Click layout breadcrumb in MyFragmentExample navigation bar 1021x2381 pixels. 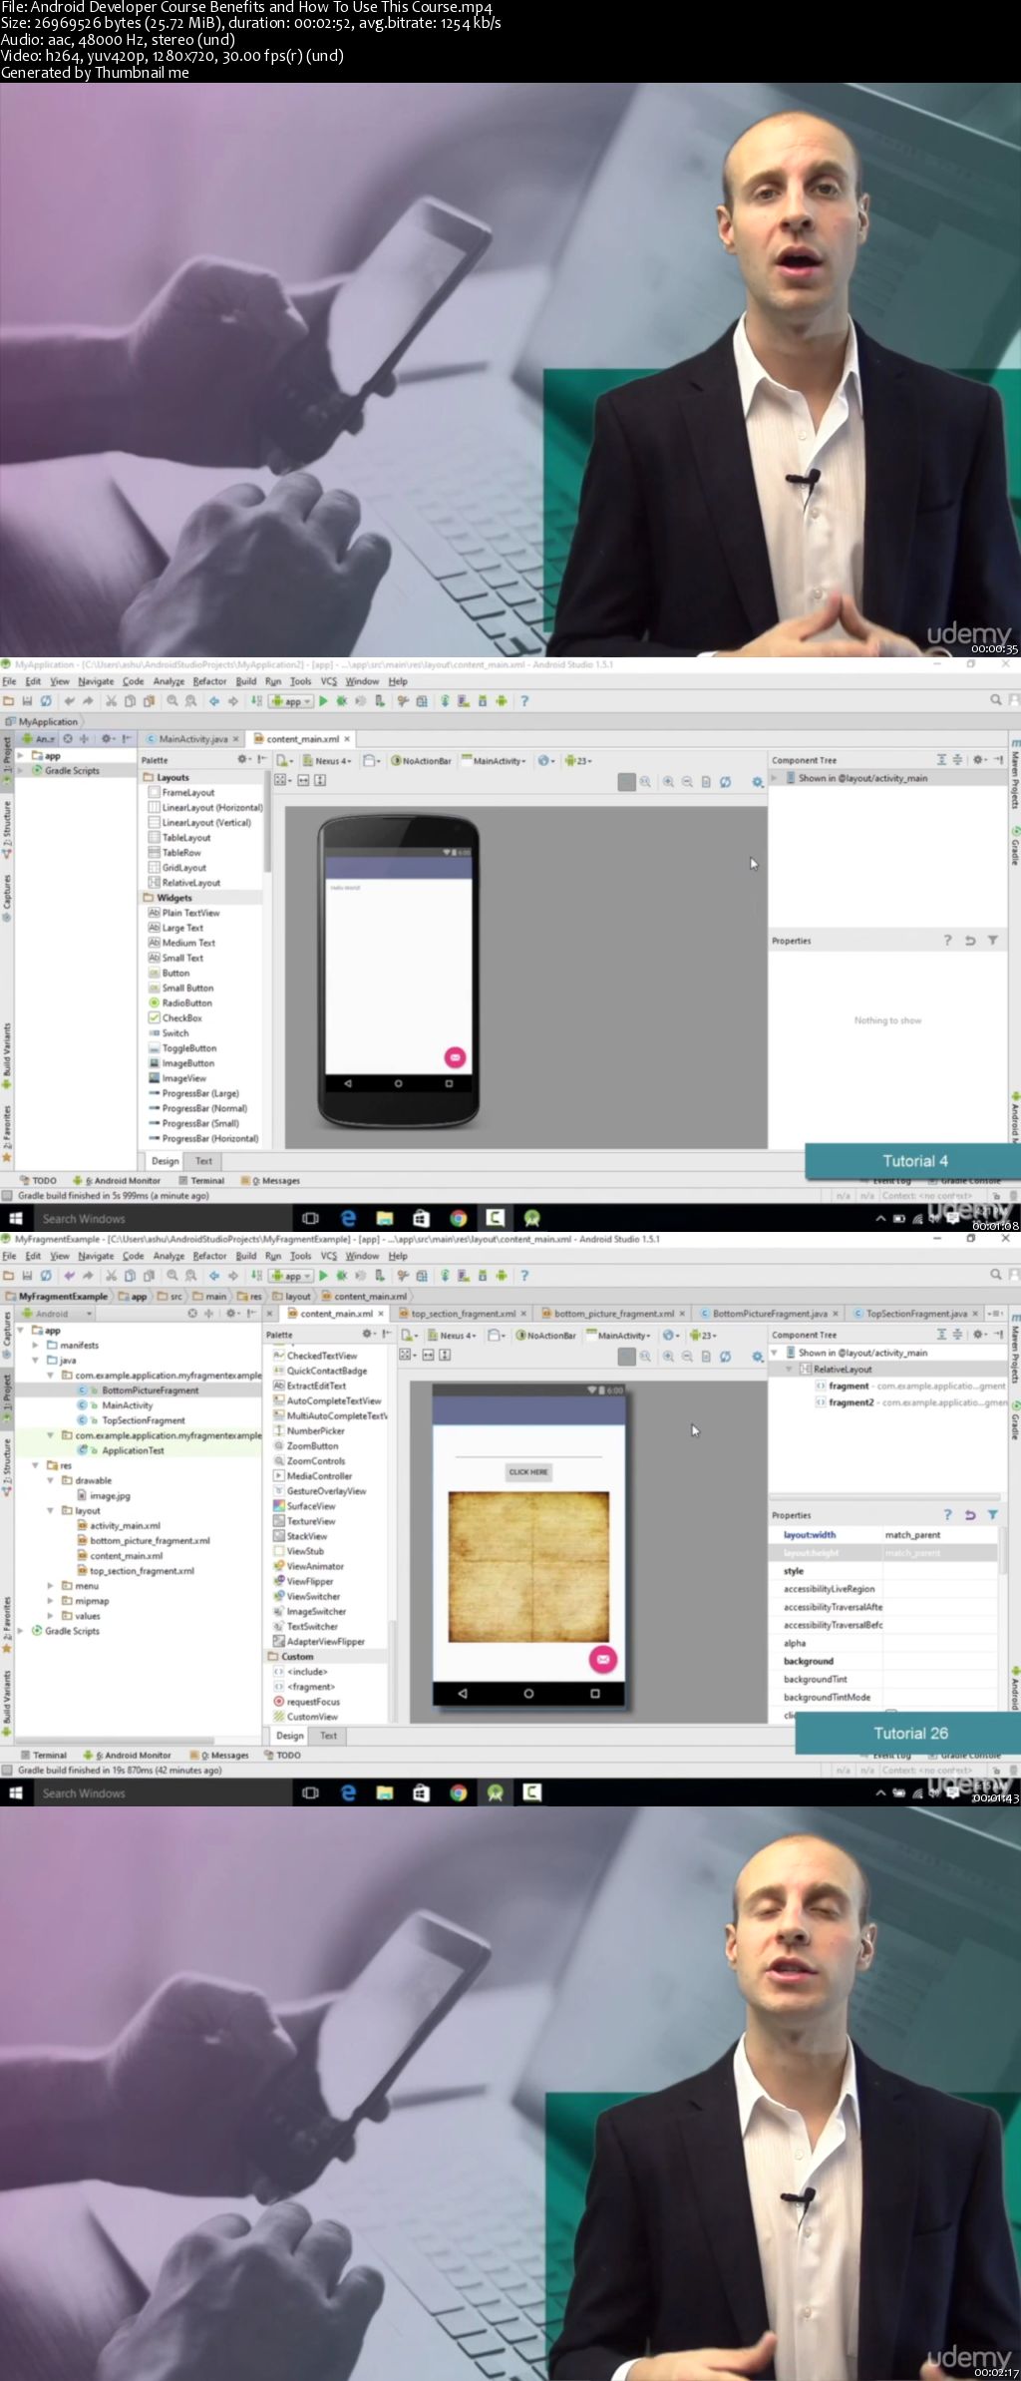292,1297
